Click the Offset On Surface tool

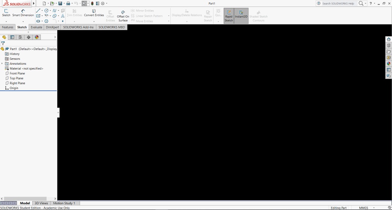[x=123, y=16]
